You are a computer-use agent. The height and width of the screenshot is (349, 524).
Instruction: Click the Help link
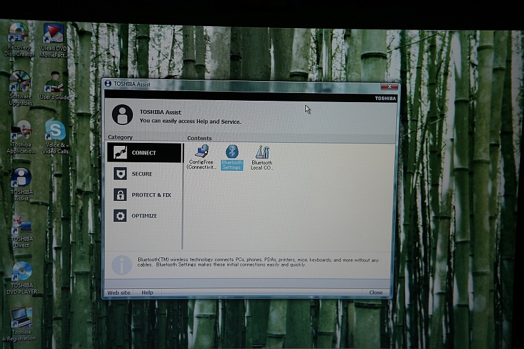147,293
